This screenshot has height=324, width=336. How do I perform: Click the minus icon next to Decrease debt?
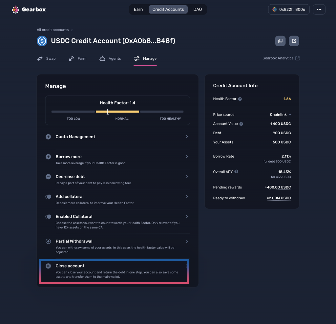click(x=48, y=177)
